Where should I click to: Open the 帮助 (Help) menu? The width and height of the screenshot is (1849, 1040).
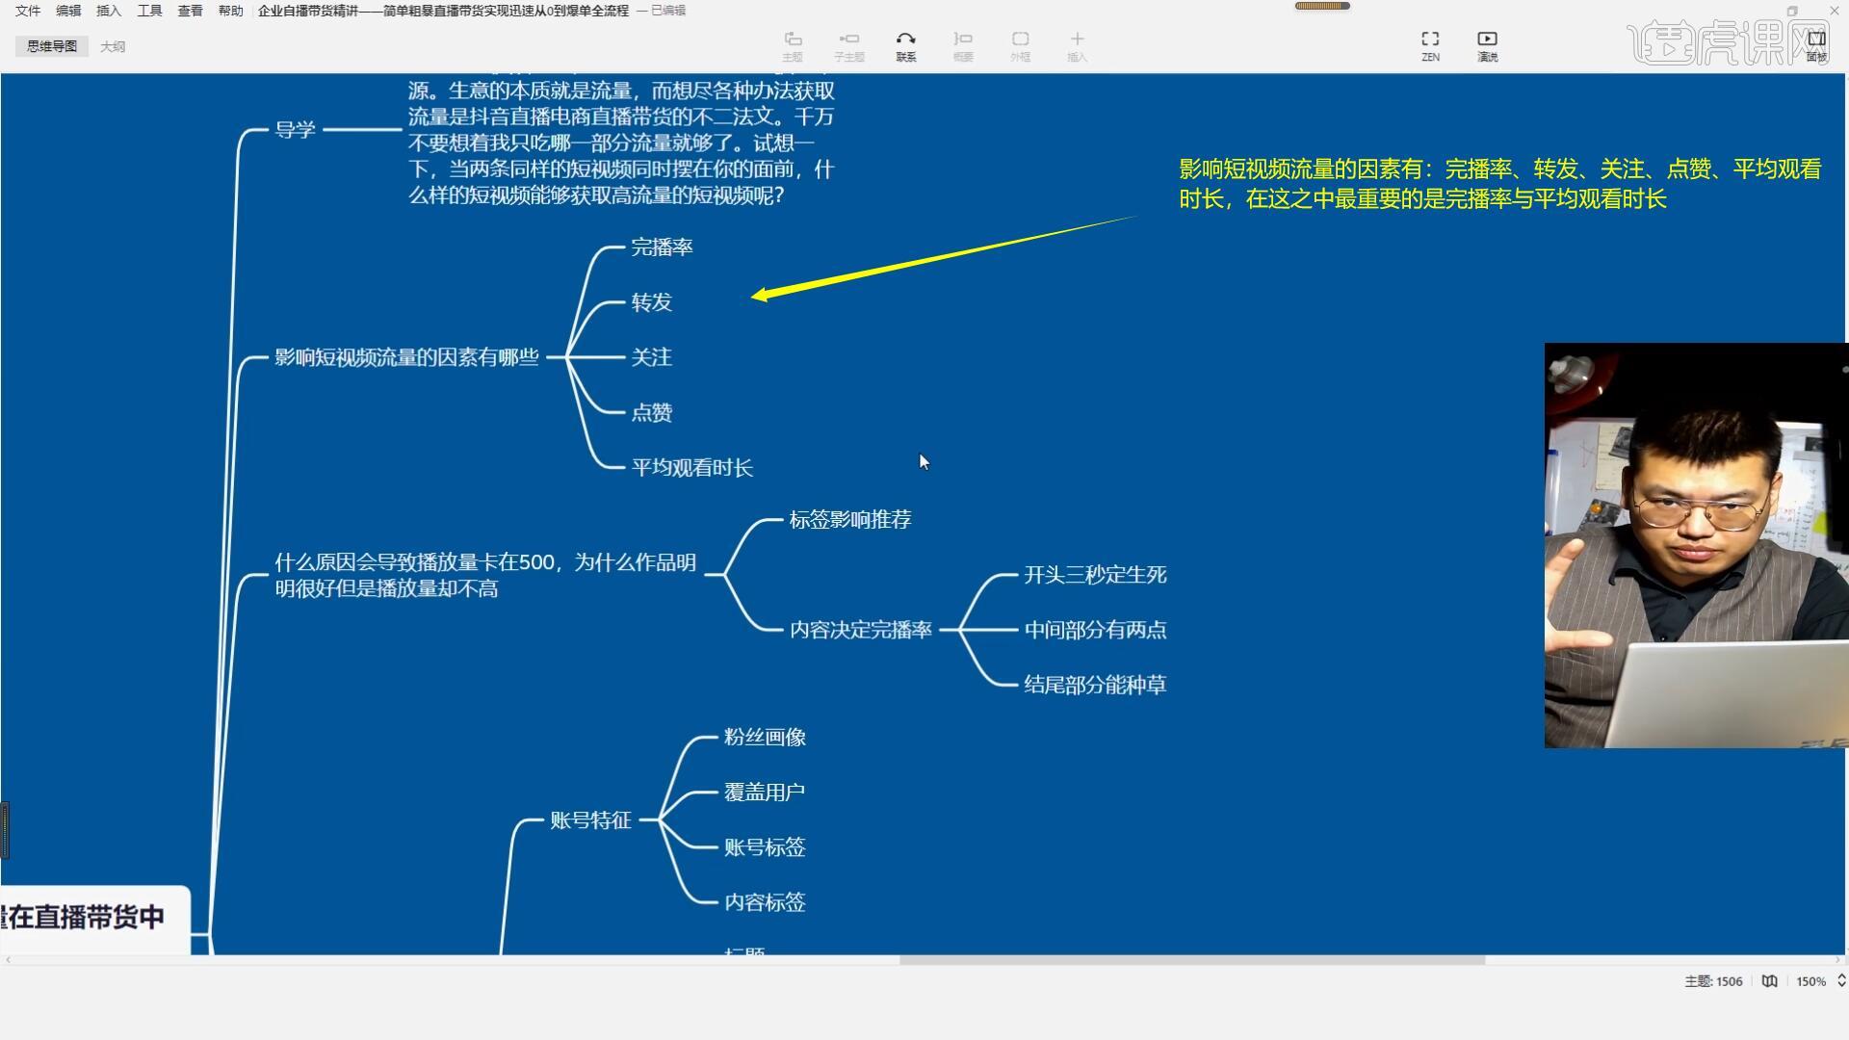point(230,11)
